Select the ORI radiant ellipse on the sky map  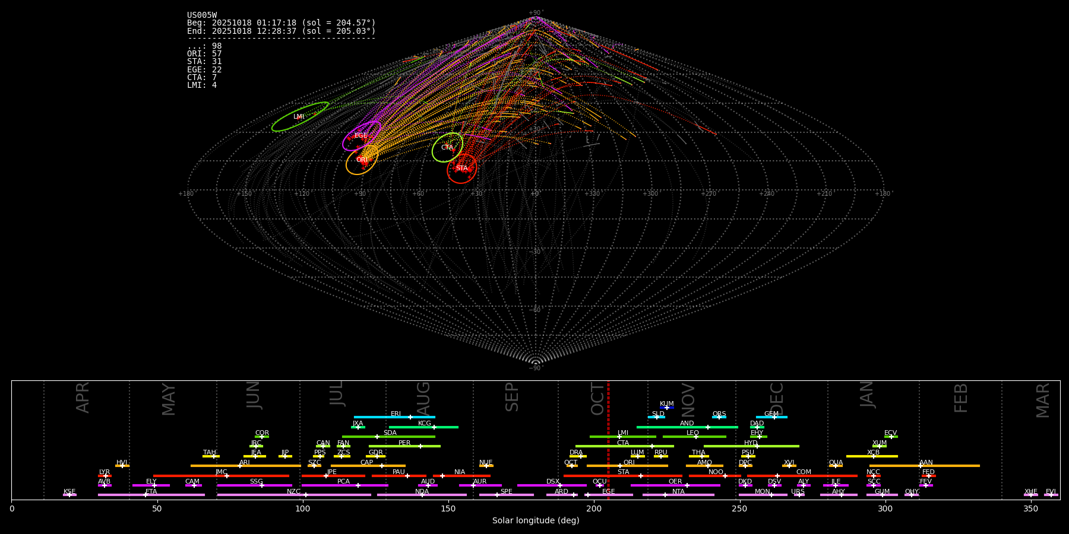[362, 160]
